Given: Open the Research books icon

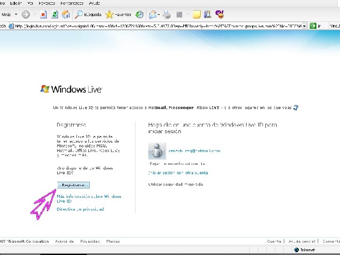Looking at the screenshot, I should (207, 15).
